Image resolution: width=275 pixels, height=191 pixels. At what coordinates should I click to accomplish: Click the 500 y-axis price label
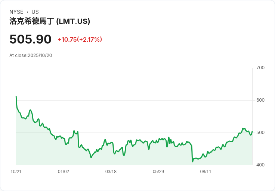[260, 133]
